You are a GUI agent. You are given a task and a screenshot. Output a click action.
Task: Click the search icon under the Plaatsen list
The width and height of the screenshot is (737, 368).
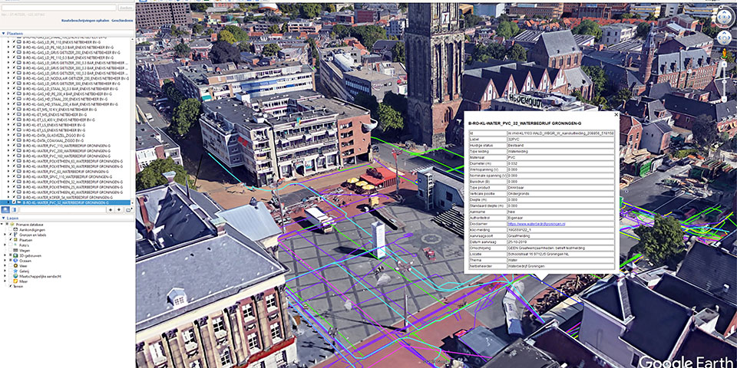(5, 210)
